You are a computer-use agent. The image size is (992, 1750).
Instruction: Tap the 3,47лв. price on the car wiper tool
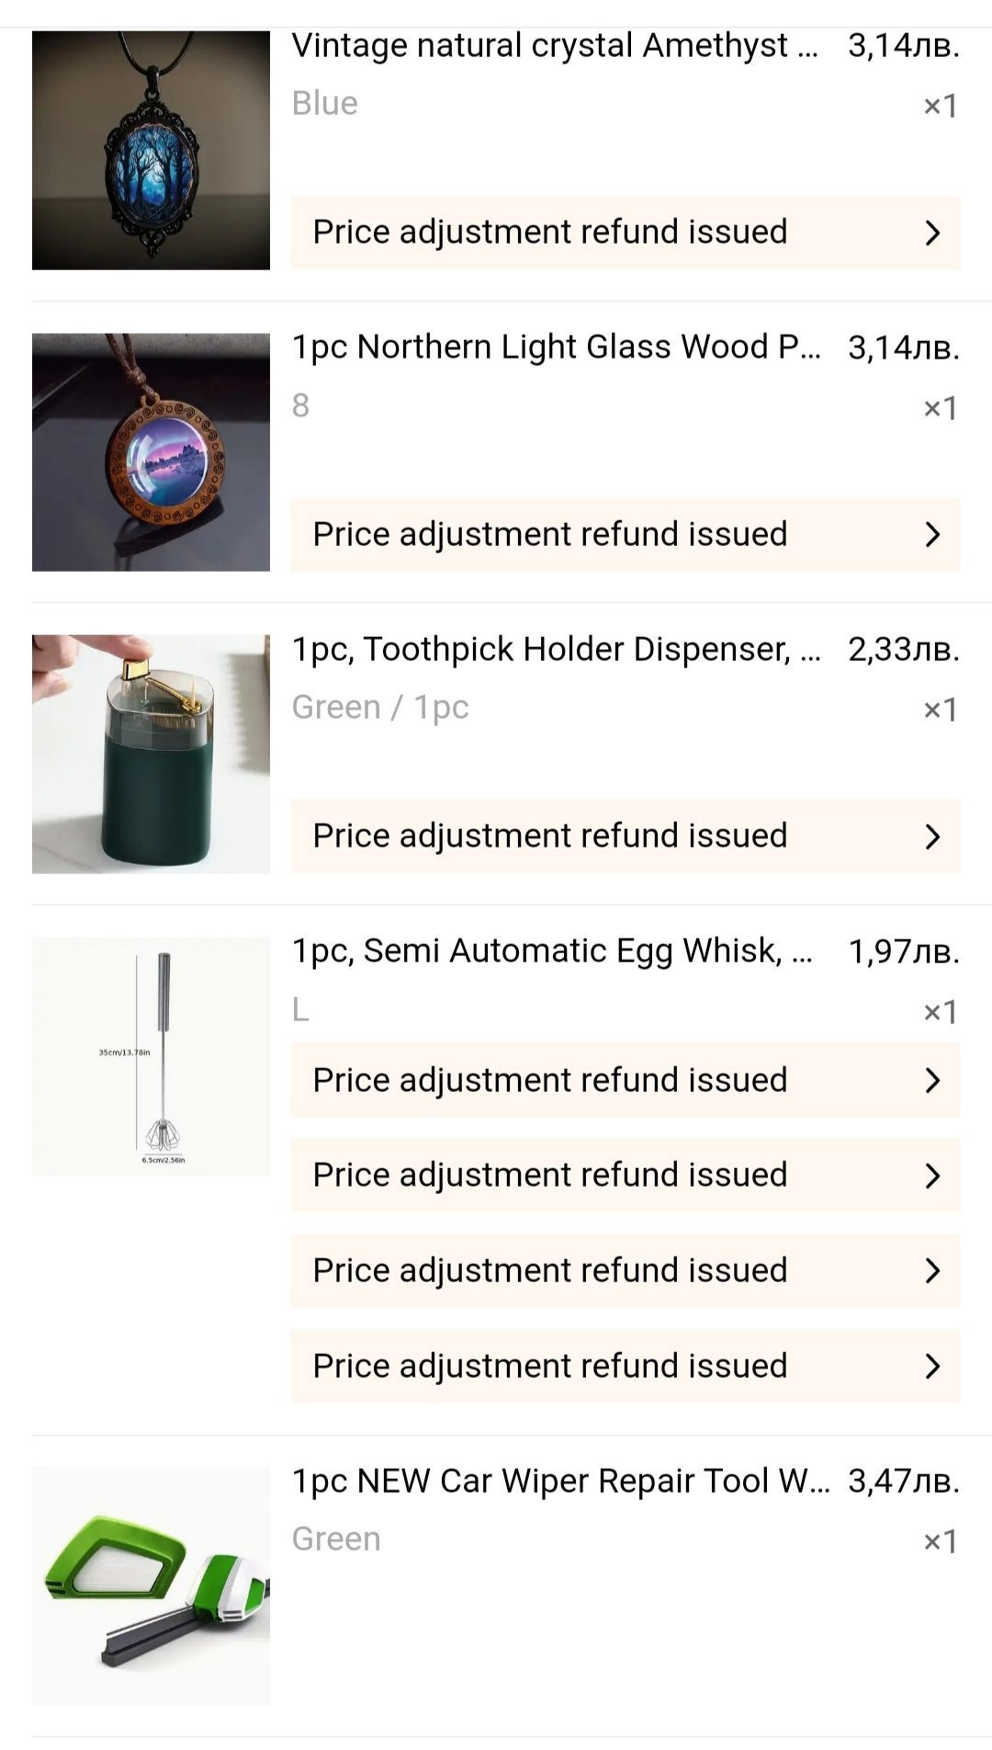(x=903, y=1481)
